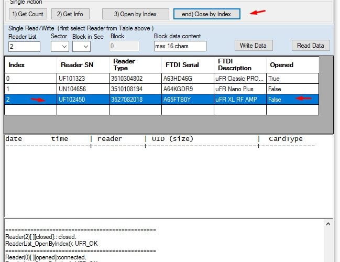Viewport: 340px width, 262px height.
Task: Click the Write Data button
Action: pos(254,46)
